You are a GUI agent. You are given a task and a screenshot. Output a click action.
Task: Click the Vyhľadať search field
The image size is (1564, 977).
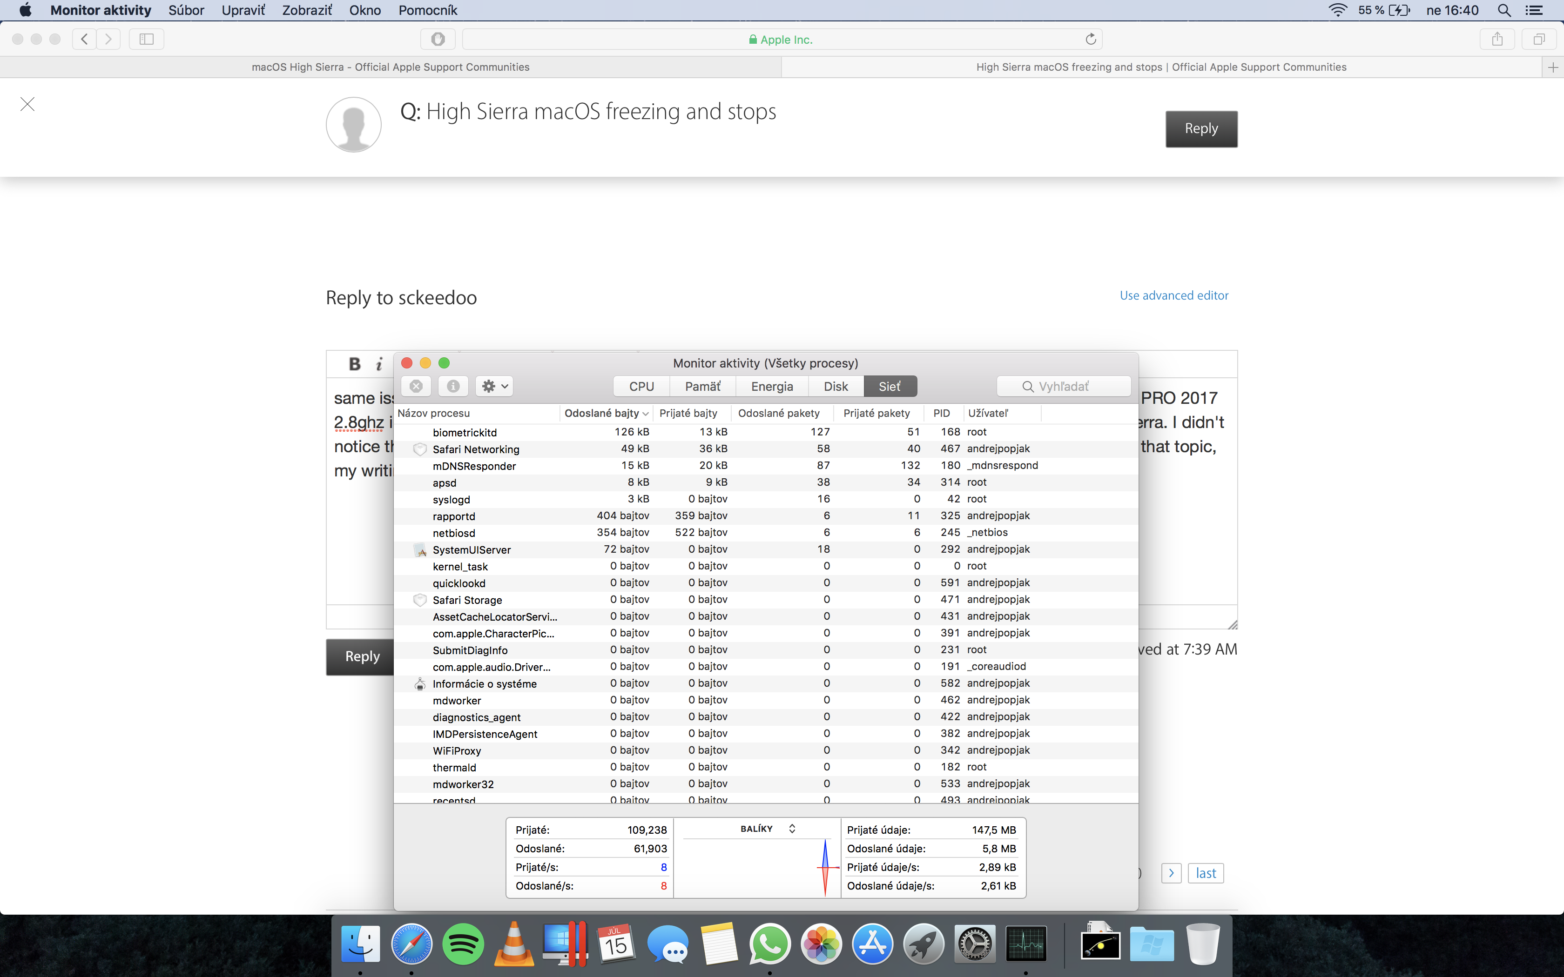click(x=1064, y=387)
